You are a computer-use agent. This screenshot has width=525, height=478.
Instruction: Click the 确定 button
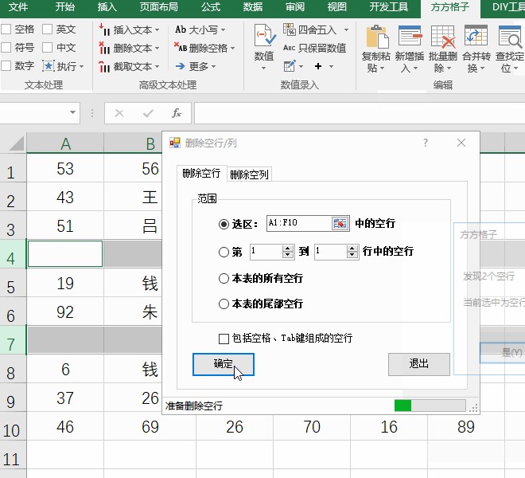pyautogui.click(x=224, y=364)
